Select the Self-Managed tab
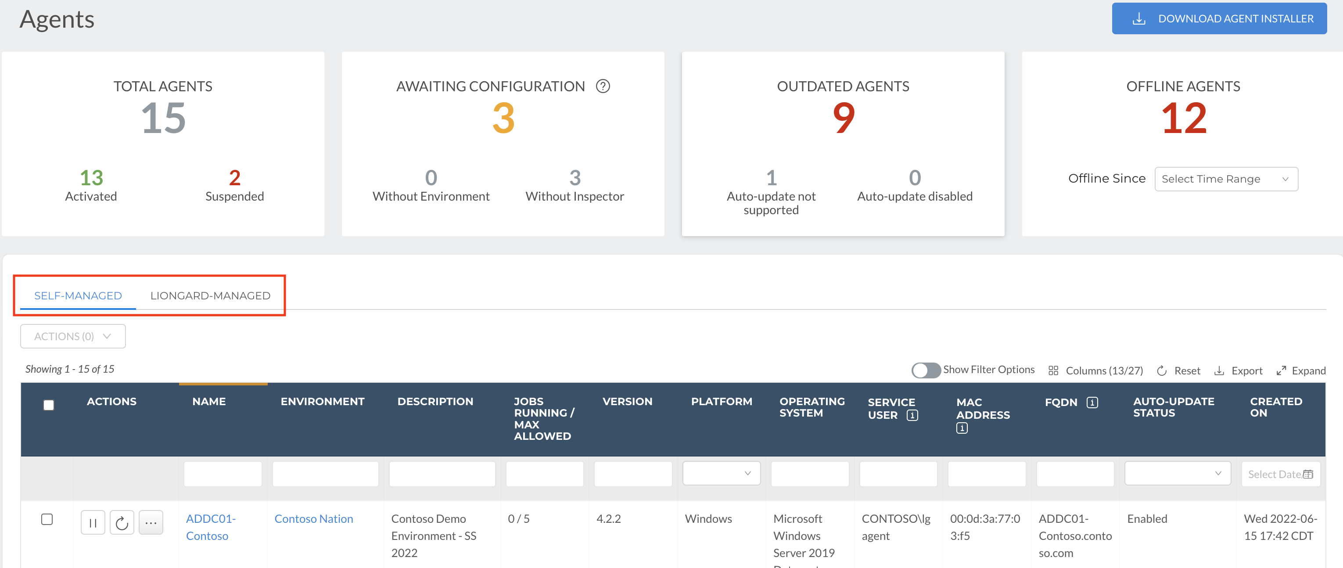 pos(78,296)
